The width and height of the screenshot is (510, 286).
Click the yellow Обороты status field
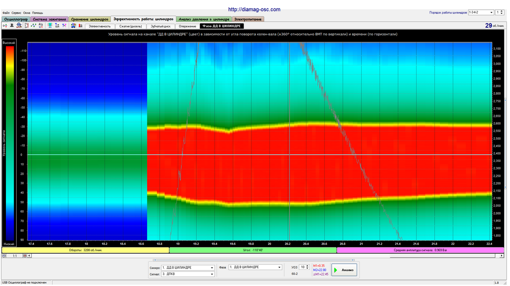(x=85, y=250)
